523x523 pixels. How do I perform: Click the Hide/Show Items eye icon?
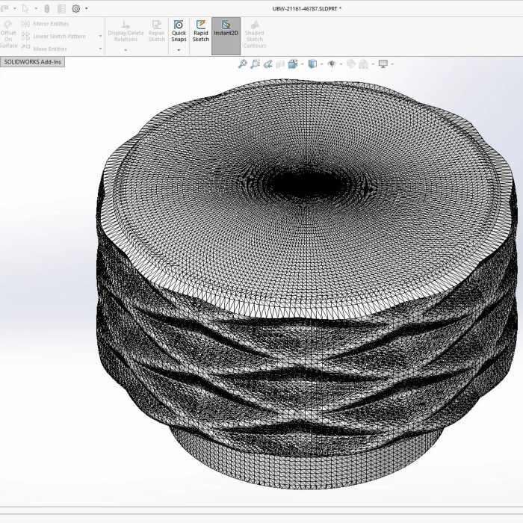point(332,64)
